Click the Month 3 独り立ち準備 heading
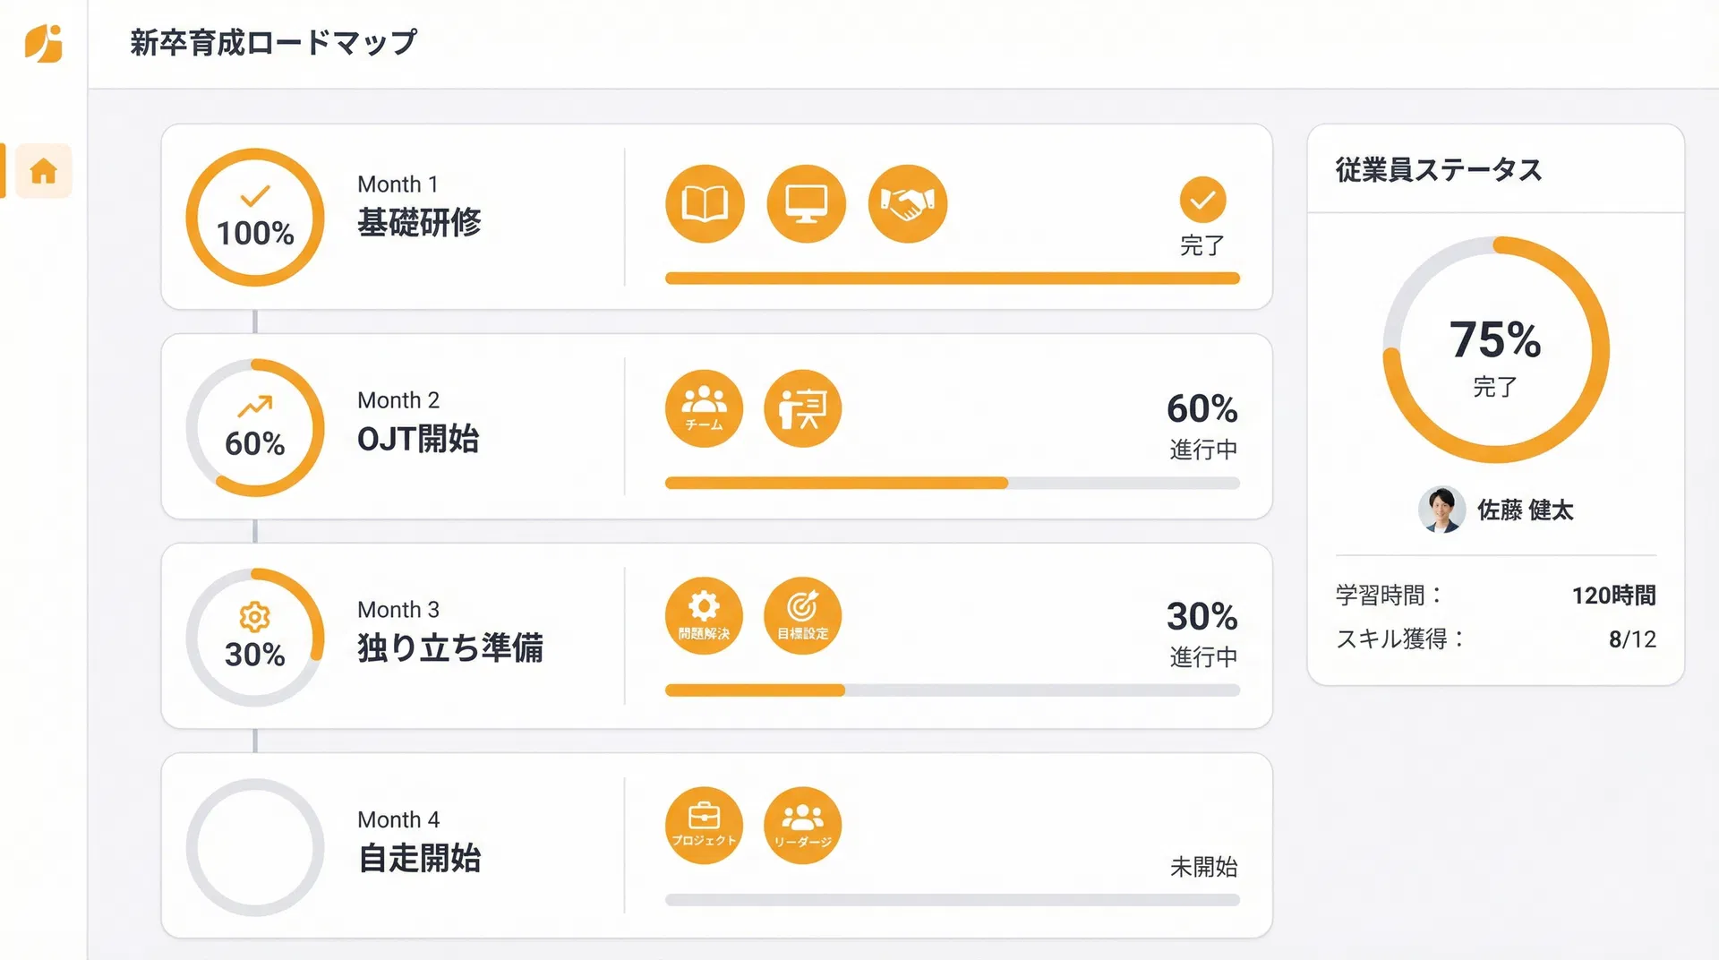Image resolution: width=1719 pixels, height=960 pixels. [449, 647]
